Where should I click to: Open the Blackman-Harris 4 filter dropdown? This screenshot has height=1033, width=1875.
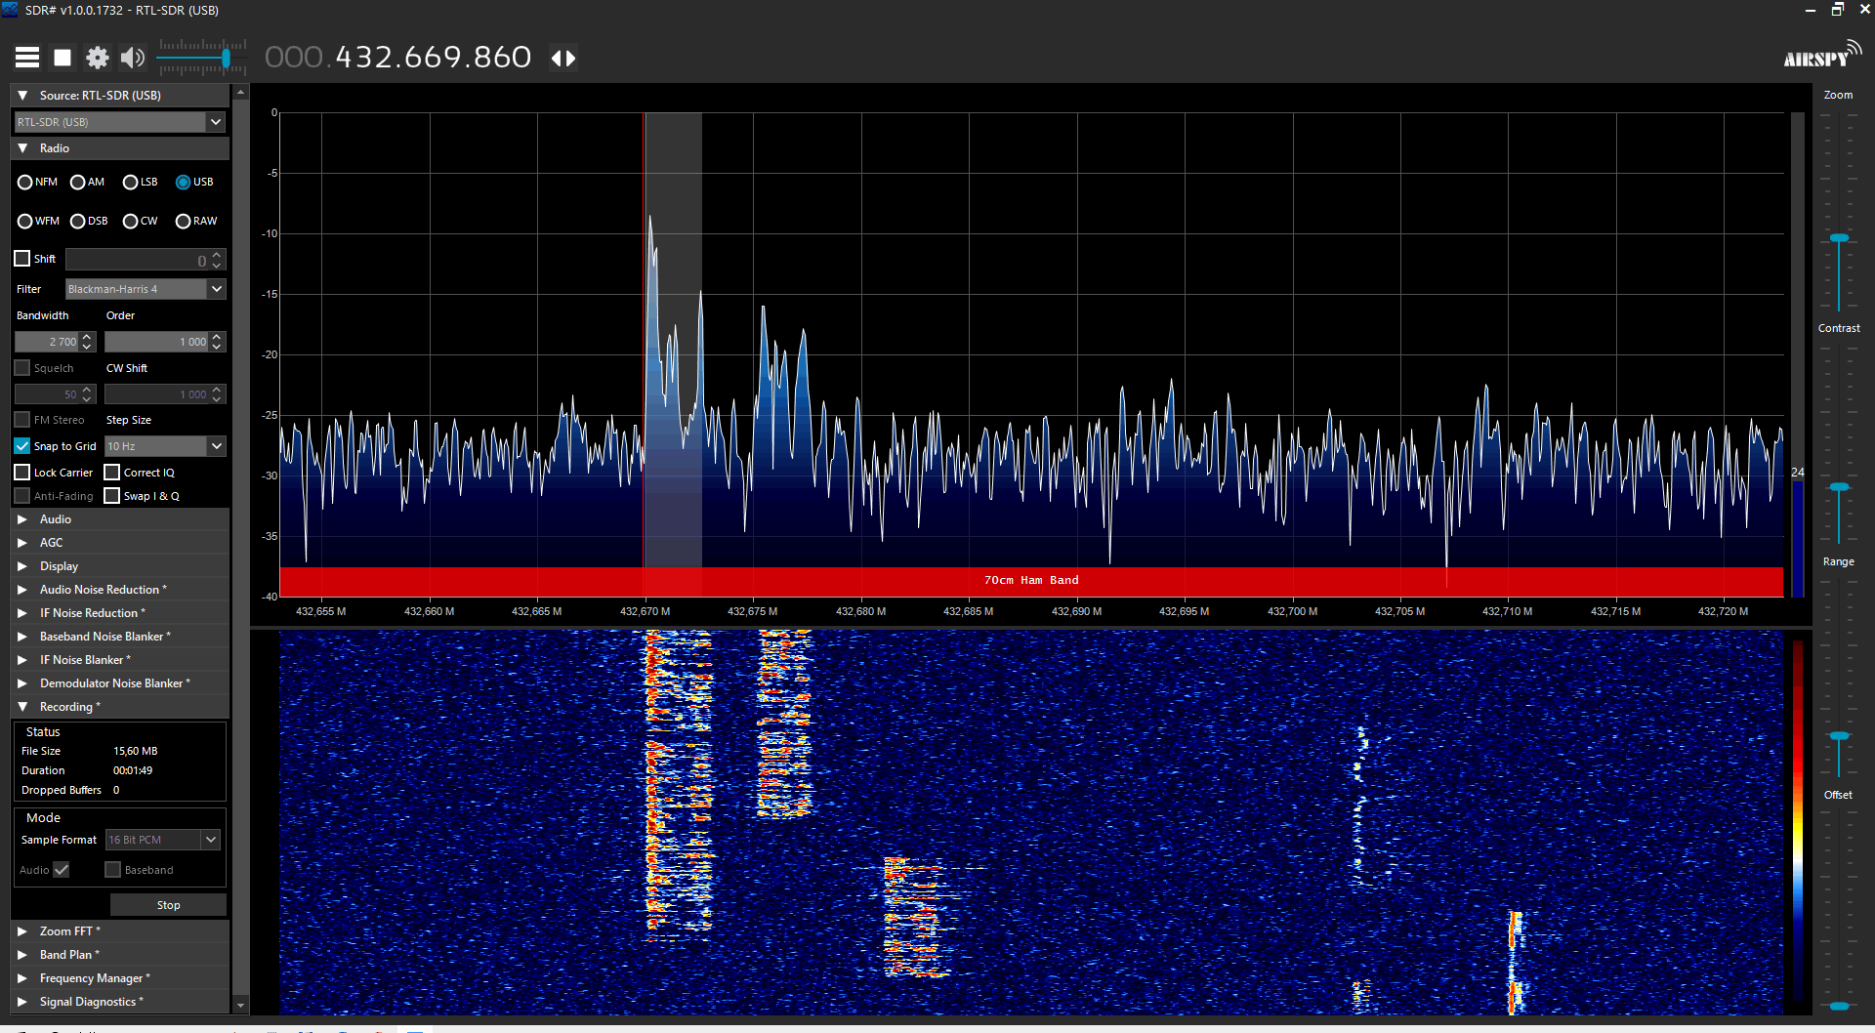tap(216, 289)
